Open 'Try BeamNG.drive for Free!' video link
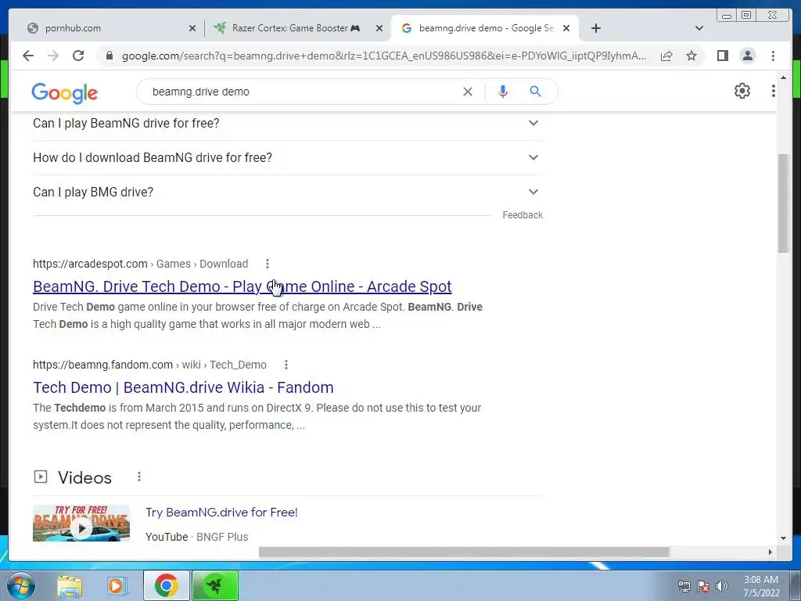 (x=221, y=512)
